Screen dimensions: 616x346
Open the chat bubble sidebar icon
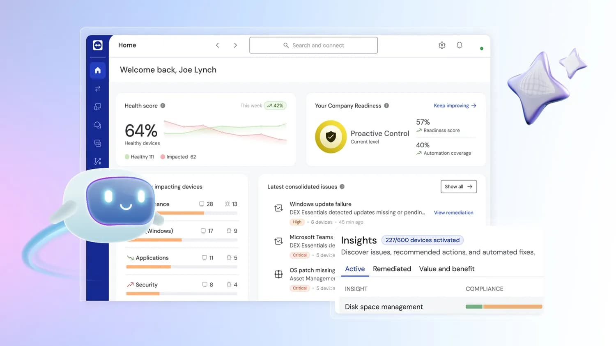[x=98, y=125]
